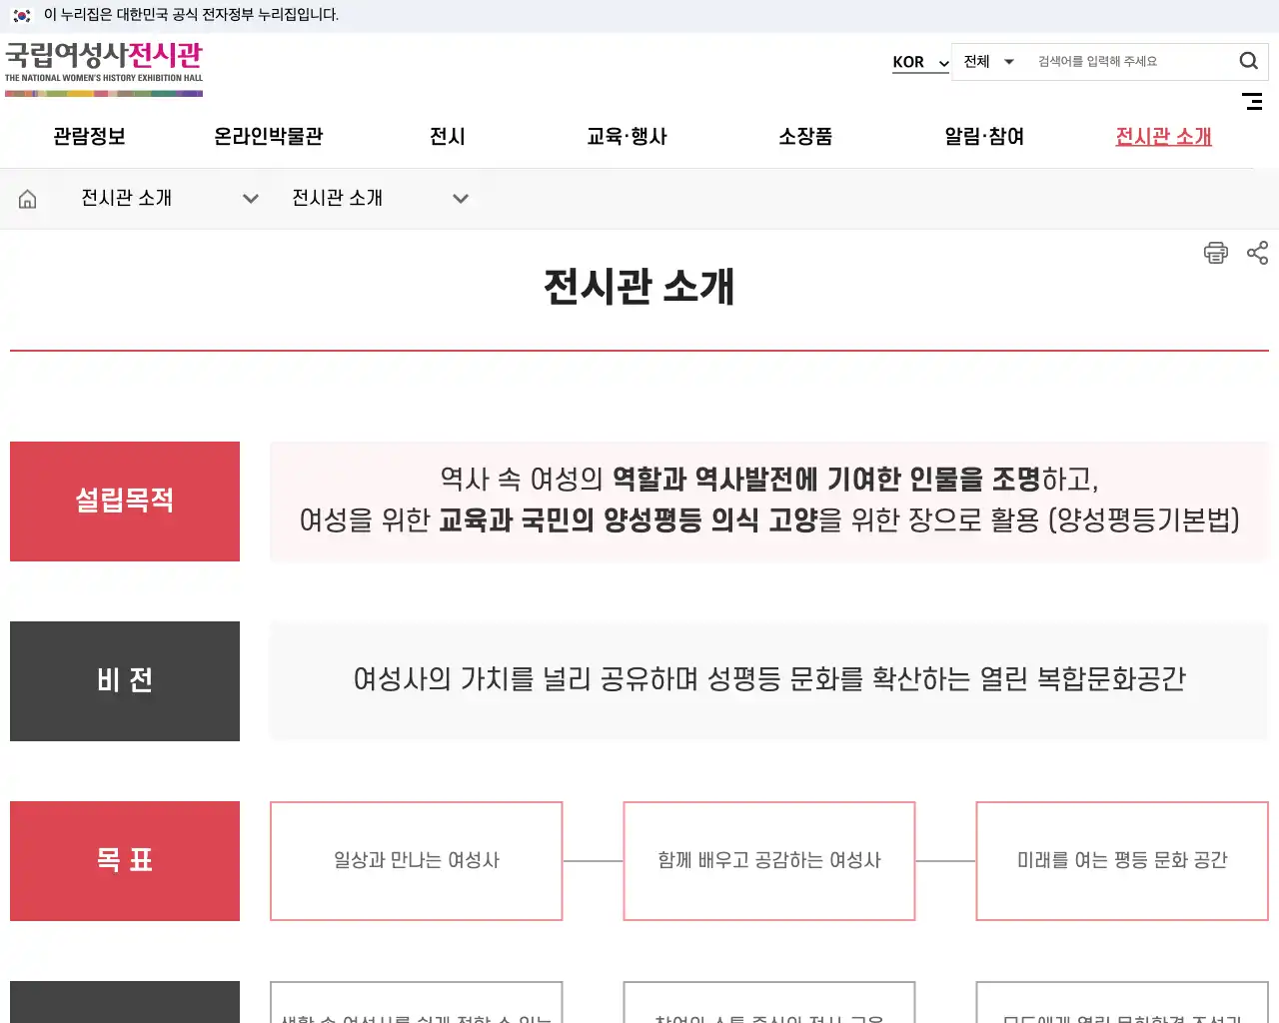Print the page using printer icon
The image size is (1279, 1023).
1215,253
